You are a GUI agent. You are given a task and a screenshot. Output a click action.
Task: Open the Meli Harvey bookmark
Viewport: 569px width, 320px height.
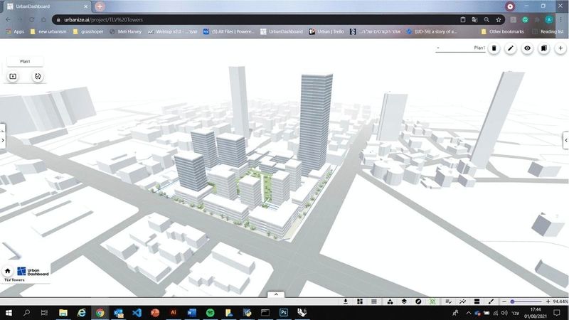[x=126, y=31]
